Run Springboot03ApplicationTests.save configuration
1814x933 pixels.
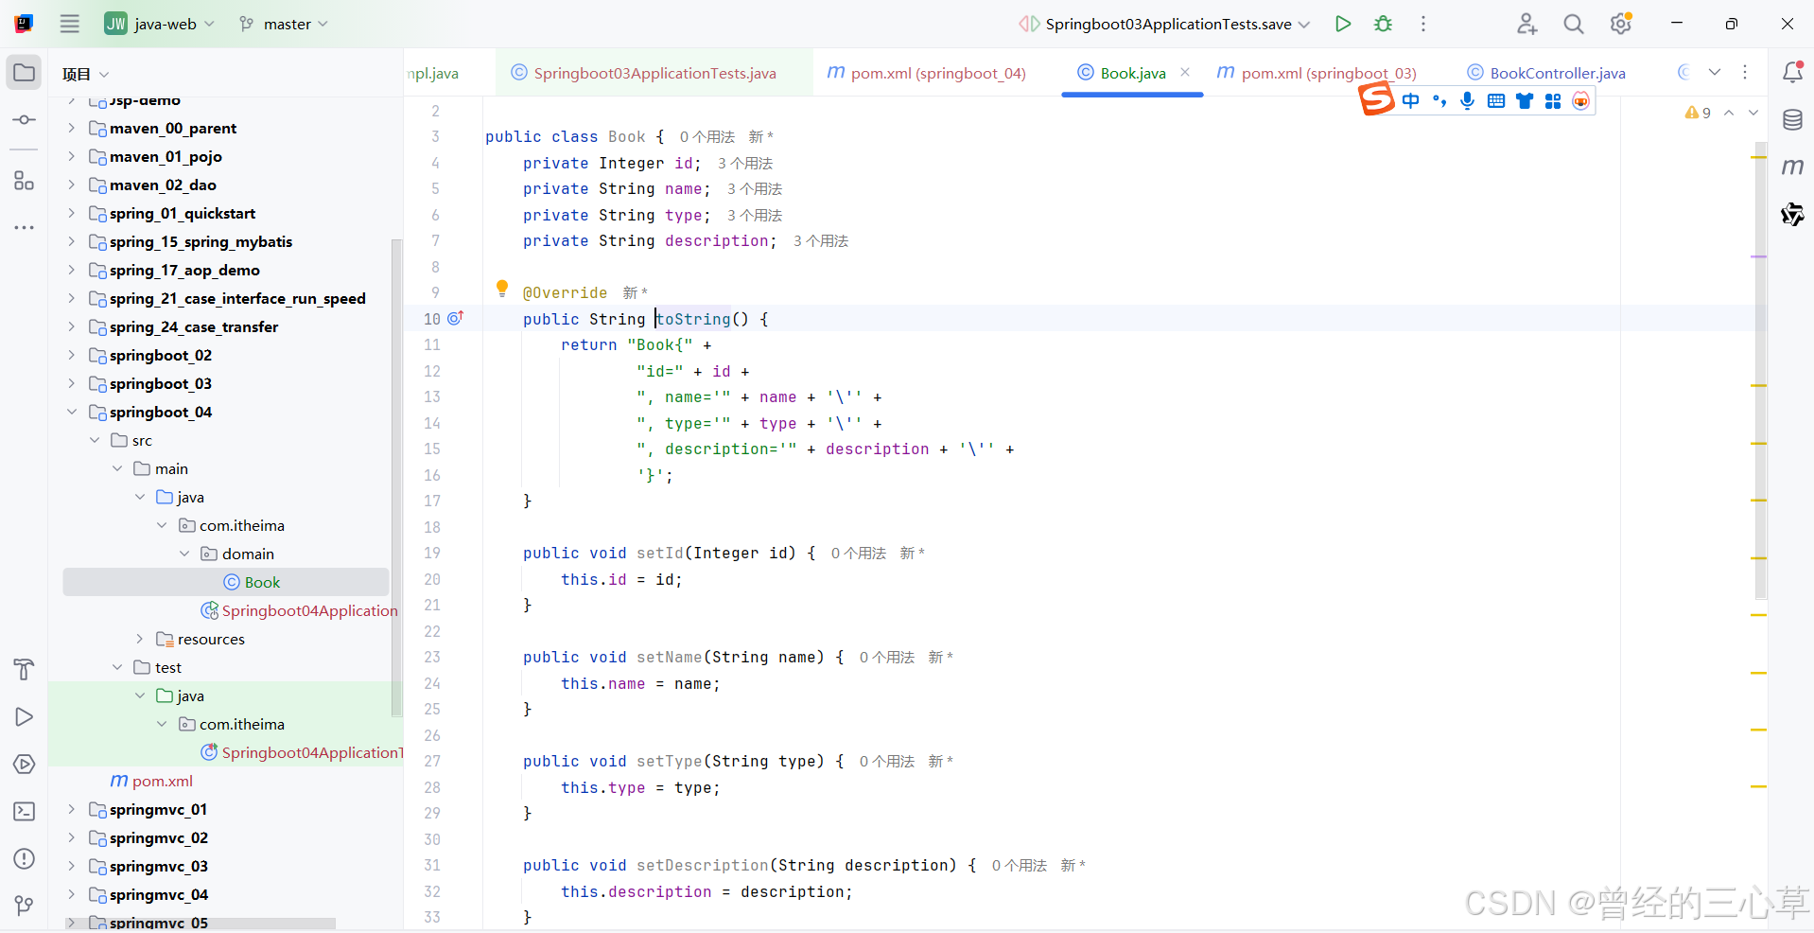pyautogui.click(x=1343, y=24)
